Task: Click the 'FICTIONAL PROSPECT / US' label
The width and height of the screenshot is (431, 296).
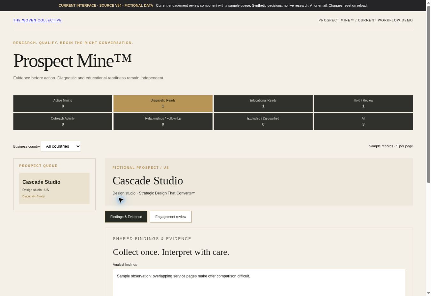Action: (141, 167)
